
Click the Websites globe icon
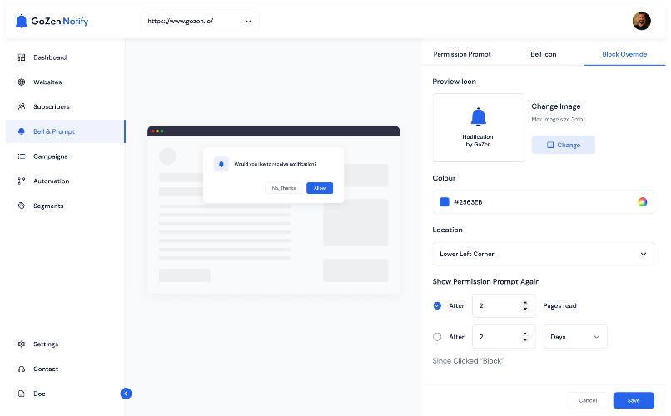pos(22,82)
